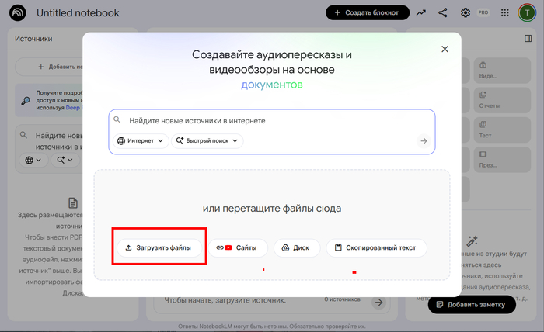Click Добавить заметку button
The width and height of the screenshot is (544, 332).
[472, 305]
